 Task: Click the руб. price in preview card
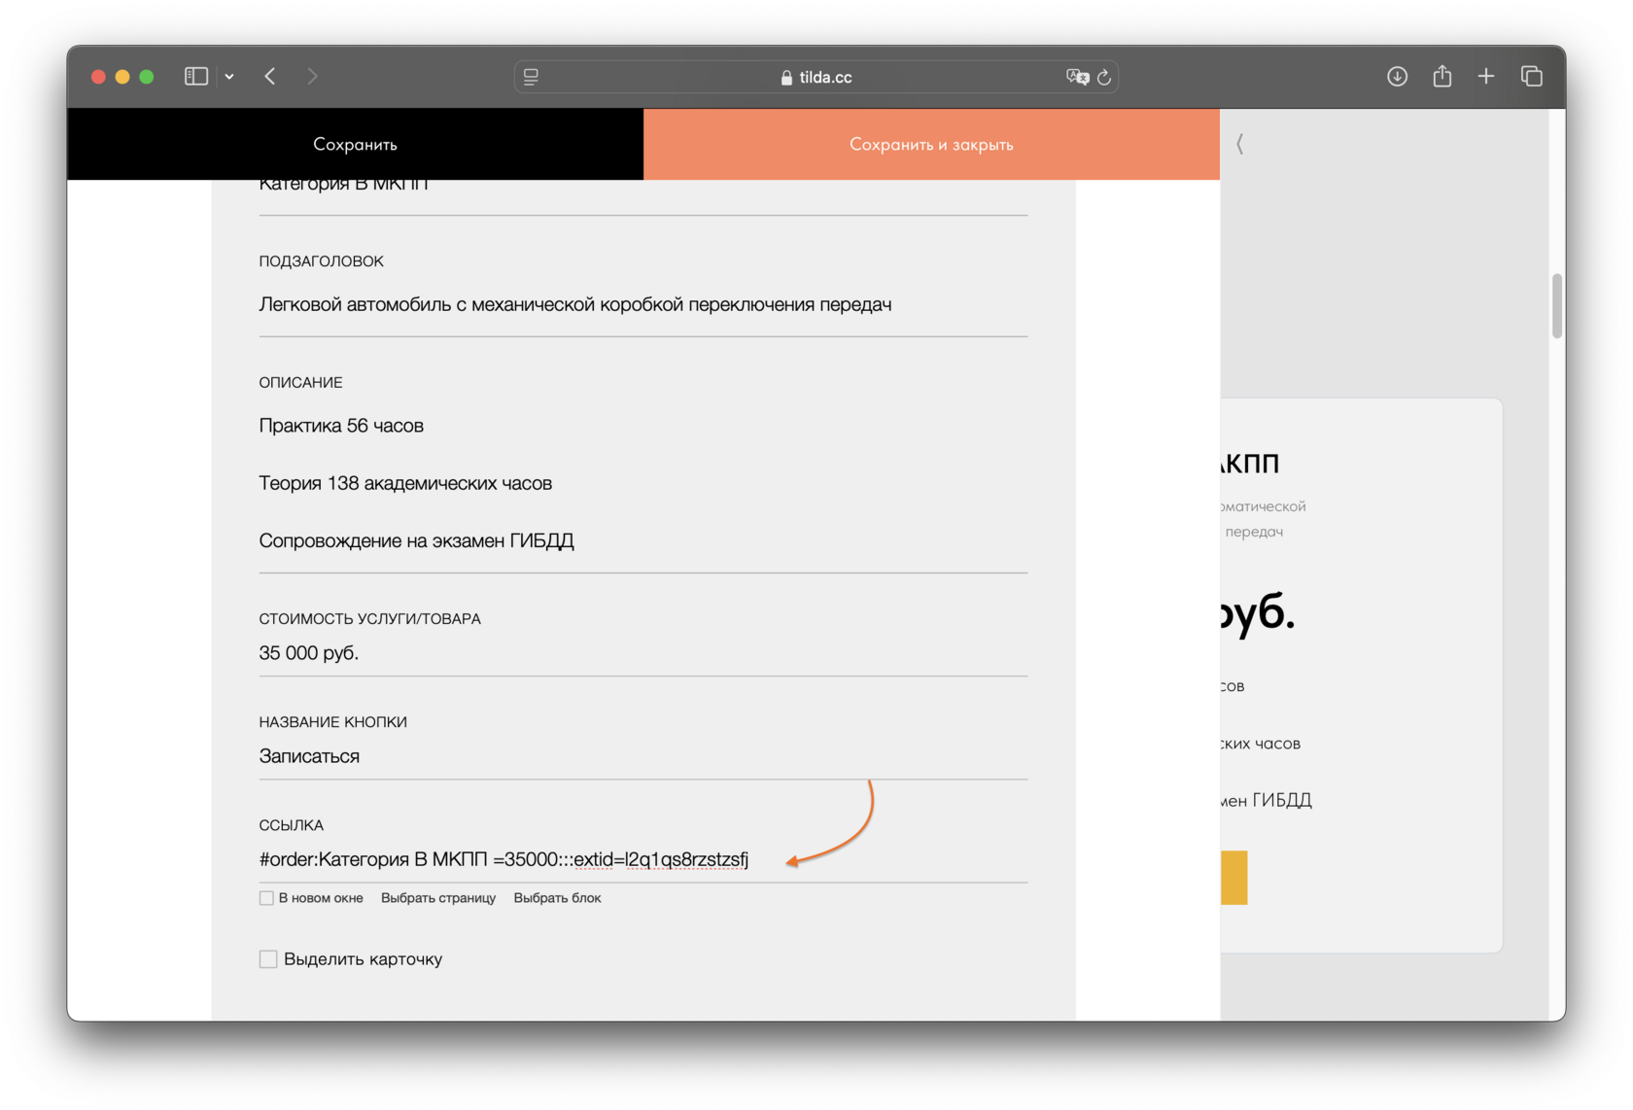click(x=1258, y=612)
